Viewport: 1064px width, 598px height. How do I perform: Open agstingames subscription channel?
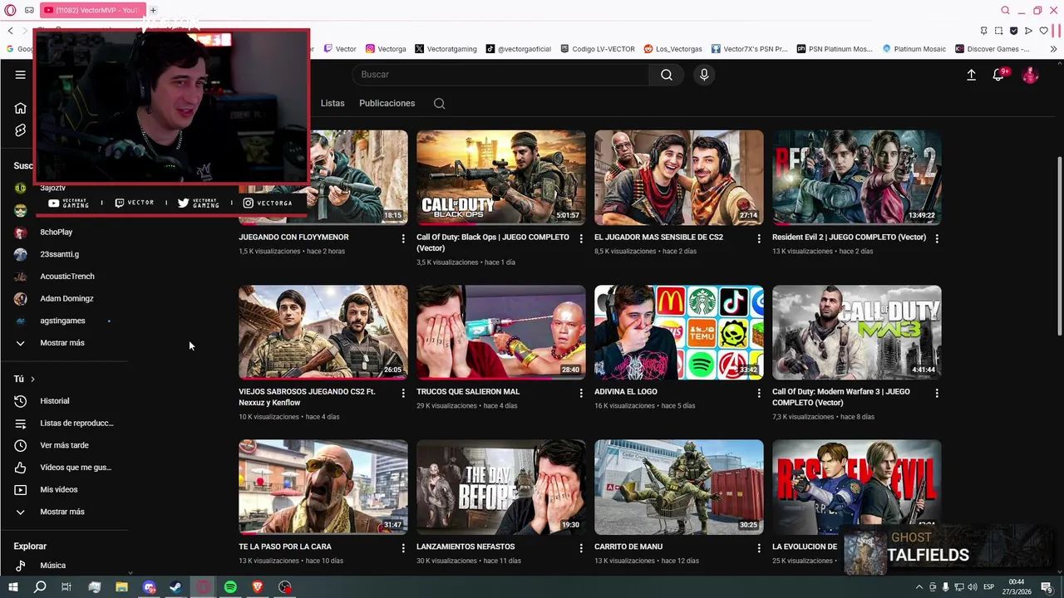click(x=63, y=321)
